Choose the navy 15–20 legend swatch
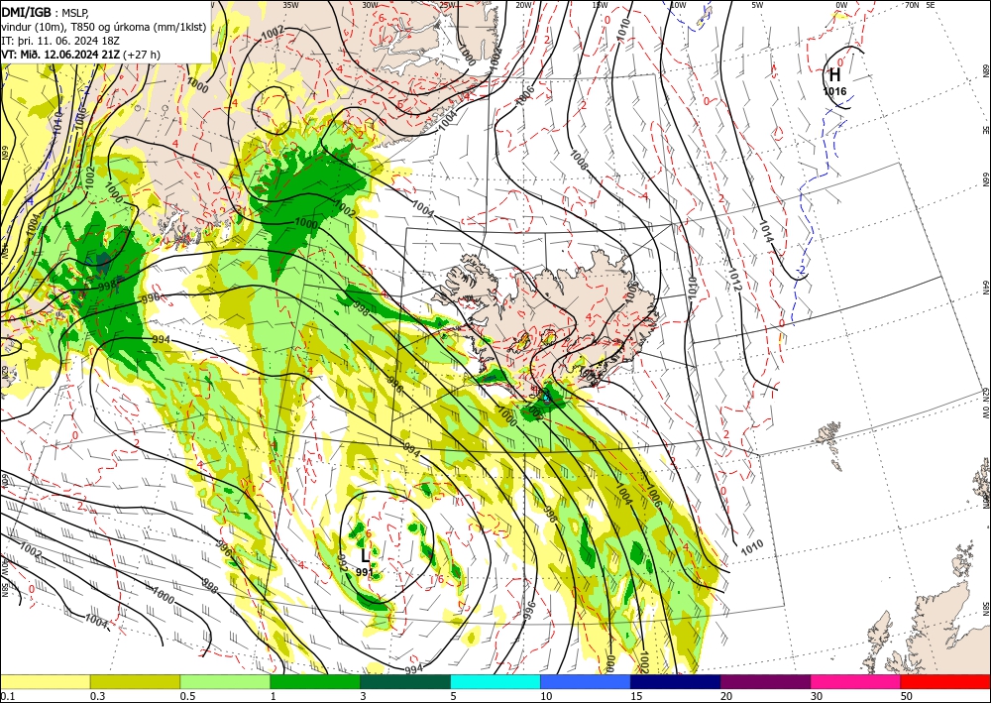 coord(676,681)
